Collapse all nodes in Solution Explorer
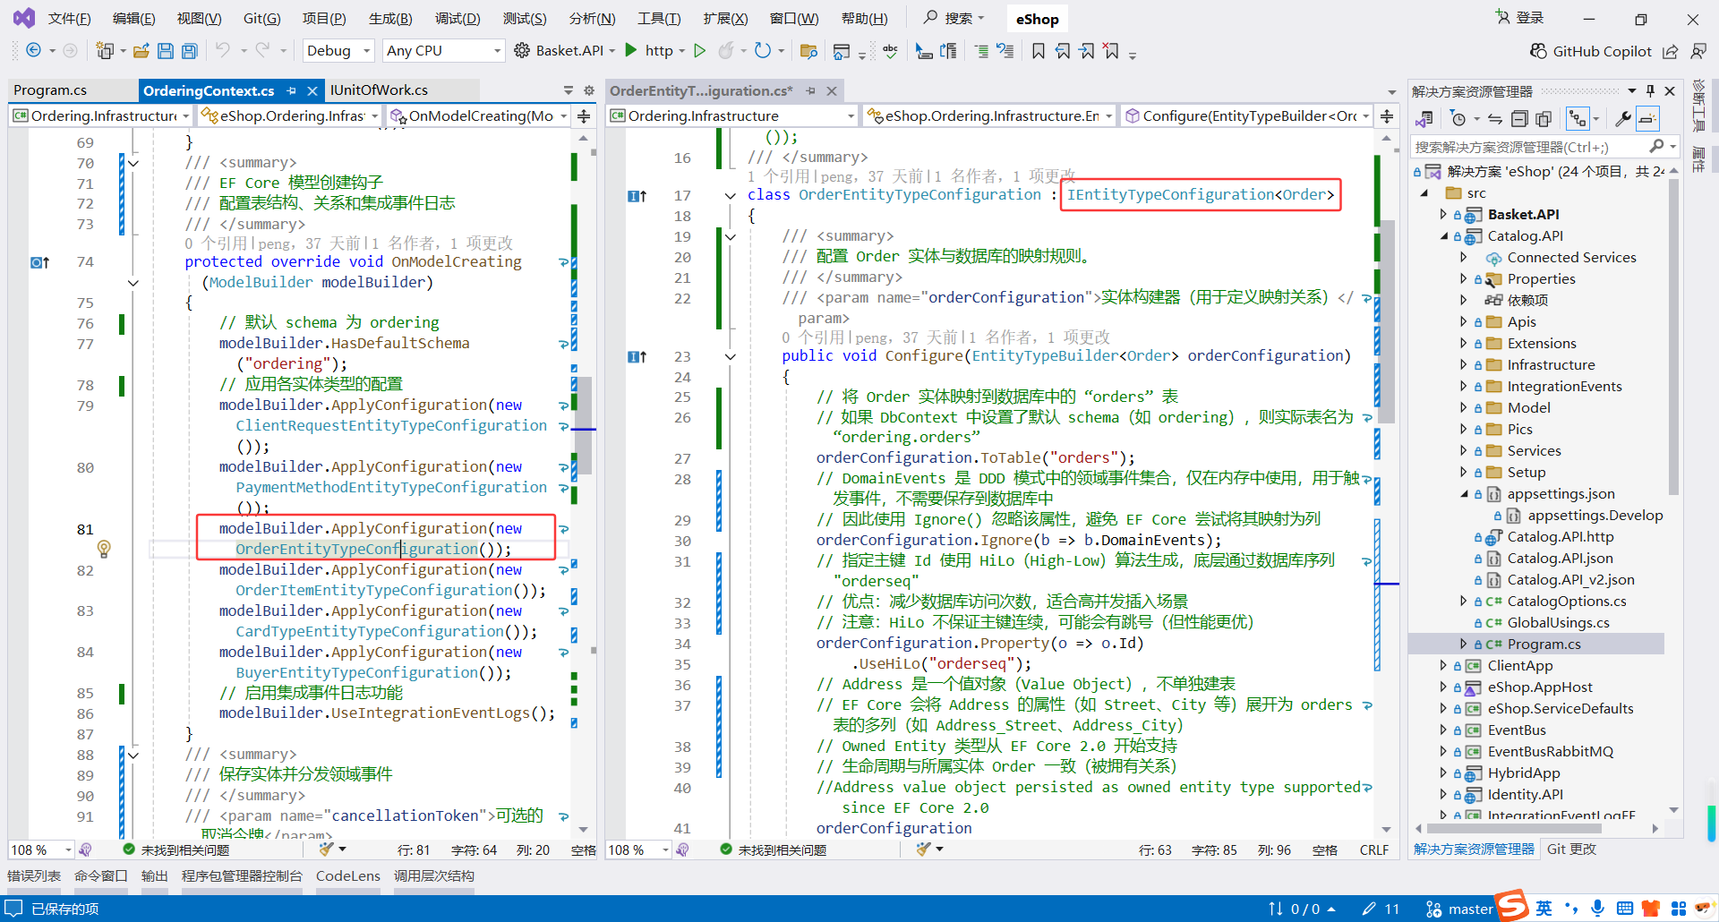 coord(1519,118)
